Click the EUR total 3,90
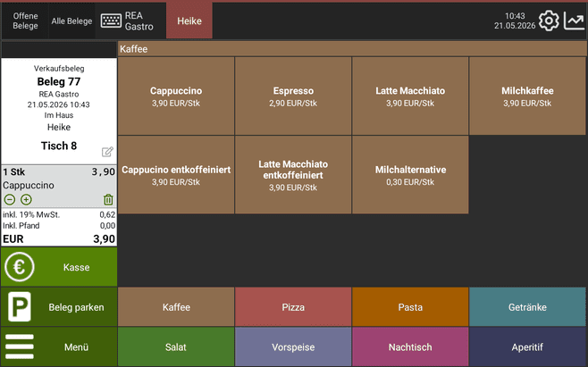The width and height of the screenshot is (588, 367). coord(59,238)
